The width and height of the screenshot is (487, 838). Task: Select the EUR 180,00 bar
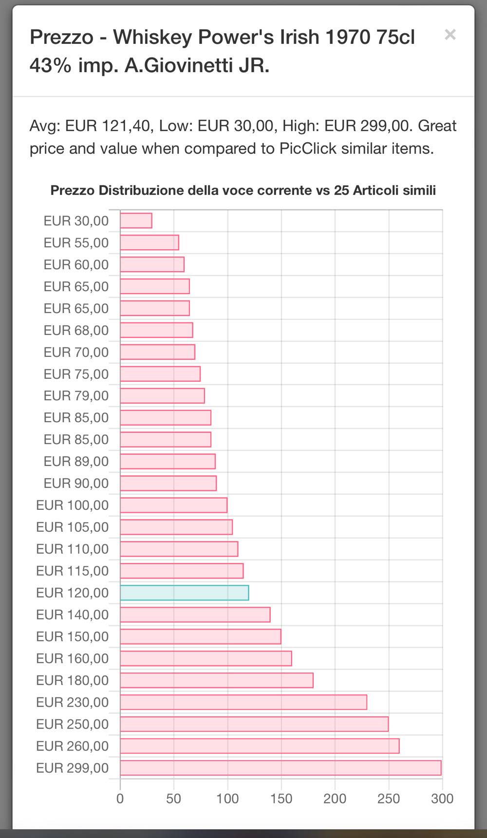pyautogui.click(x=217, y=680)
